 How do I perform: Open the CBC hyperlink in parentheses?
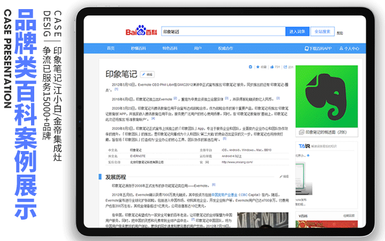[x=244, y=195]
